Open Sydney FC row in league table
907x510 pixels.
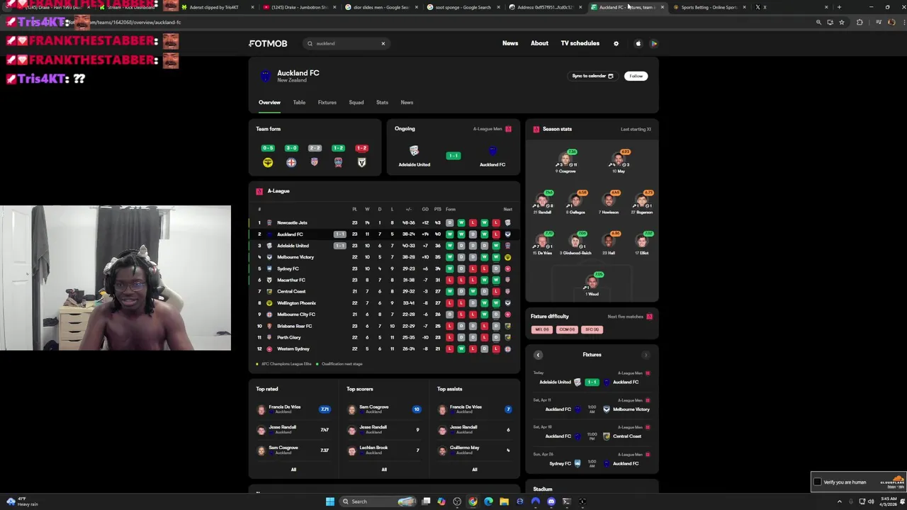(x=383, y=268)
